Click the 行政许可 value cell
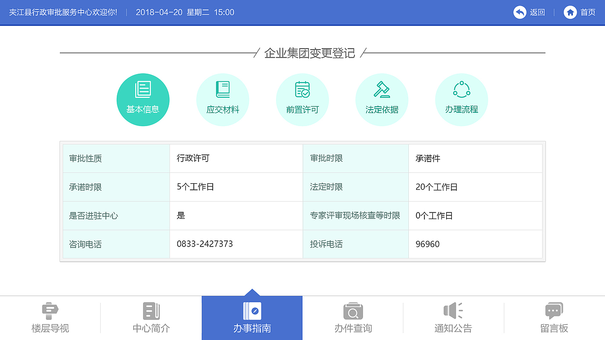The height and width of the screenshot is (340, 605). click(x=236, y=159)
